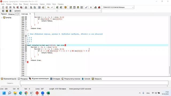Image resolution: width=171 pixels, height=96 pixels.
Task: Open the Отладка bottom tab
Action: tap(55, 79)
